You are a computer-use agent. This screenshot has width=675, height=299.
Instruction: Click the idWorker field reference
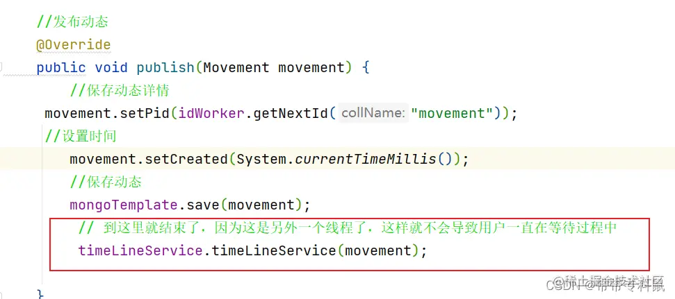[x=211, y=113]
